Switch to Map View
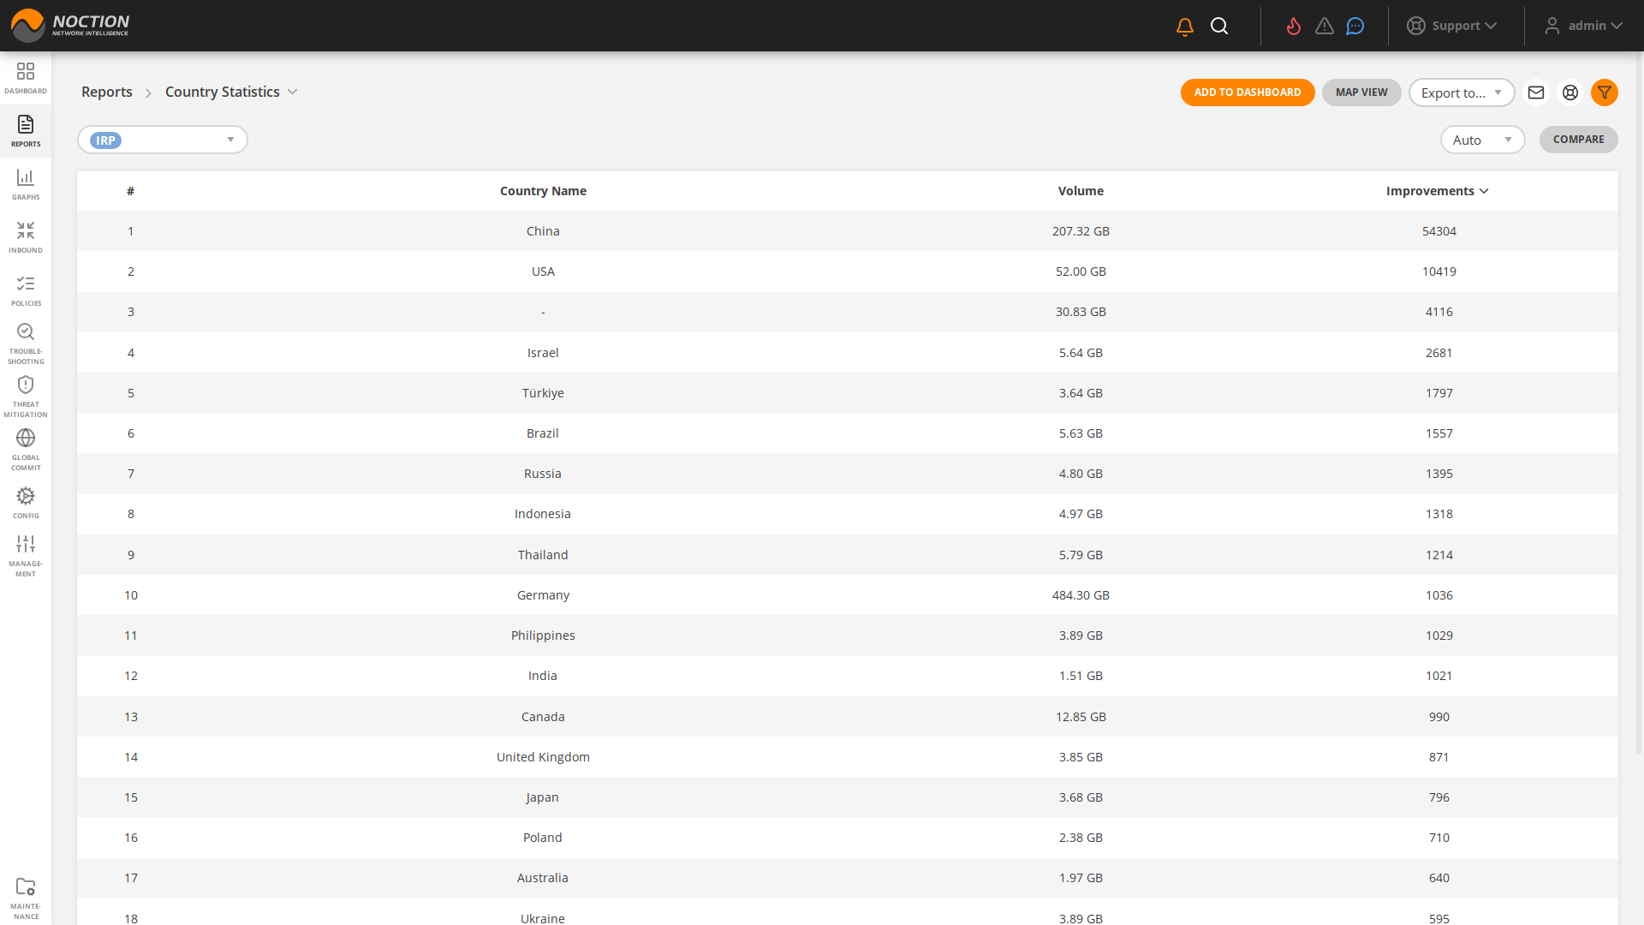This screenshot has height=925, width=1644. [x=1361, y=92]
